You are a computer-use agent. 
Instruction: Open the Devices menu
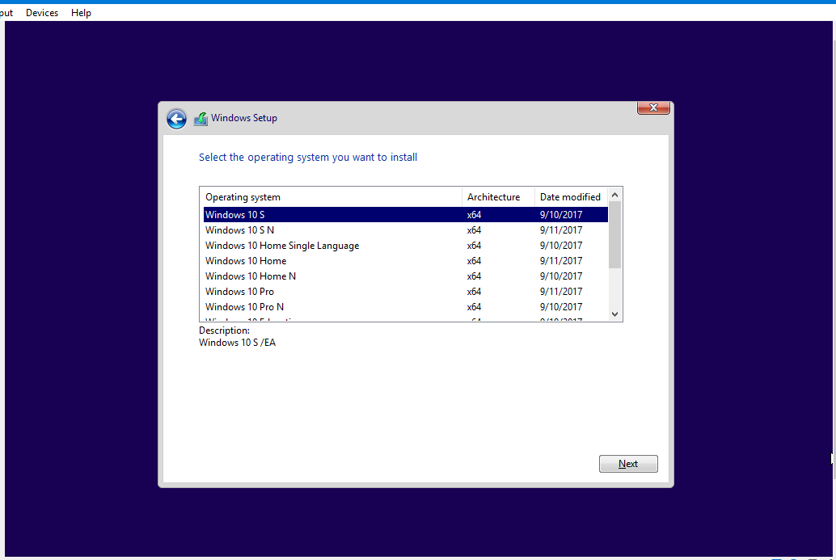42,13
